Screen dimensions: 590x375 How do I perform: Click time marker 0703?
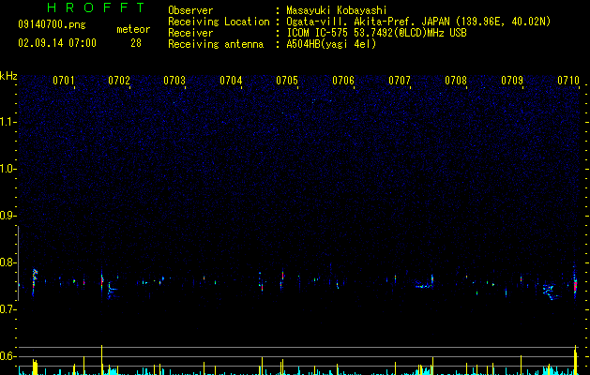pyautogui.click(x=174, y=81)
